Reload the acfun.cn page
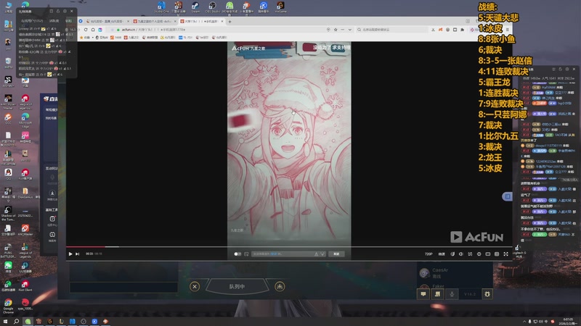This screenshot has width=581, height=326. (x=86, y=30)
